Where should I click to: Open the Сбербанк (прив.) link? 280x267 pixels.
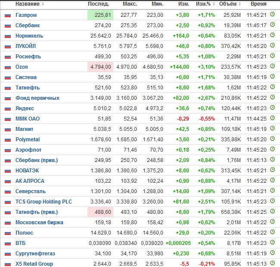point(37,160)
